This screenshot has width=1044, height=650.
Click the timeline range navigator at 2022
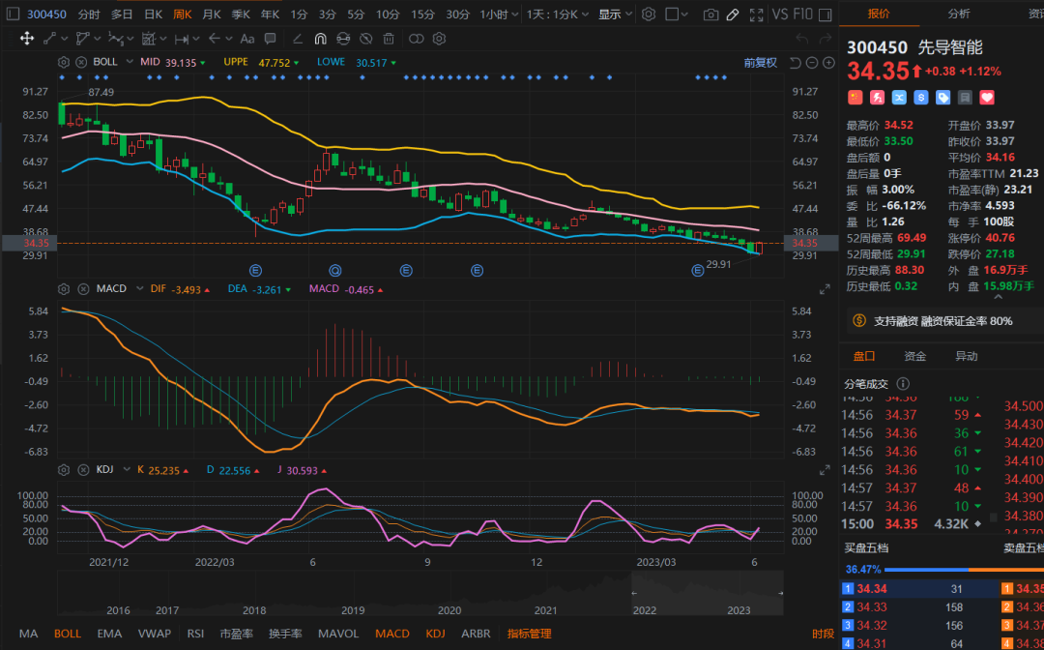(x=644, y=610)
